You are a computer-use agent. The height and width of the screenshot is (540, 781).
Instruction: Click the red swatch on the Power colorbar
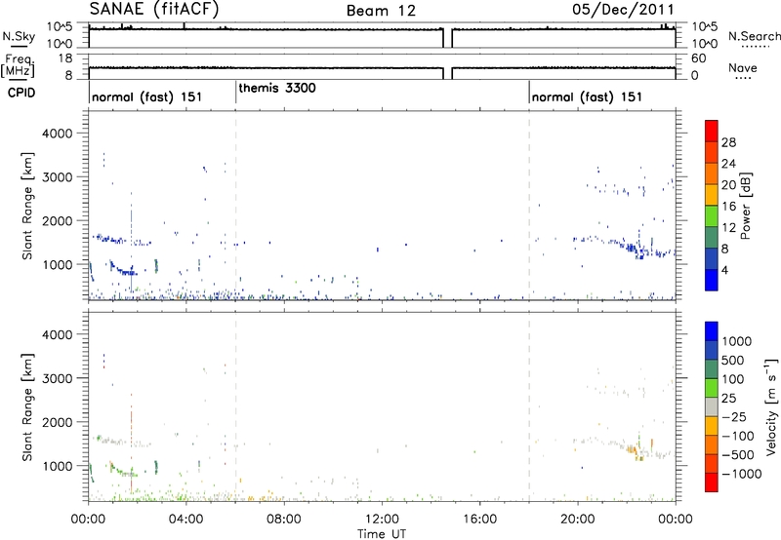pyautogui.click(x=712, y=131)
